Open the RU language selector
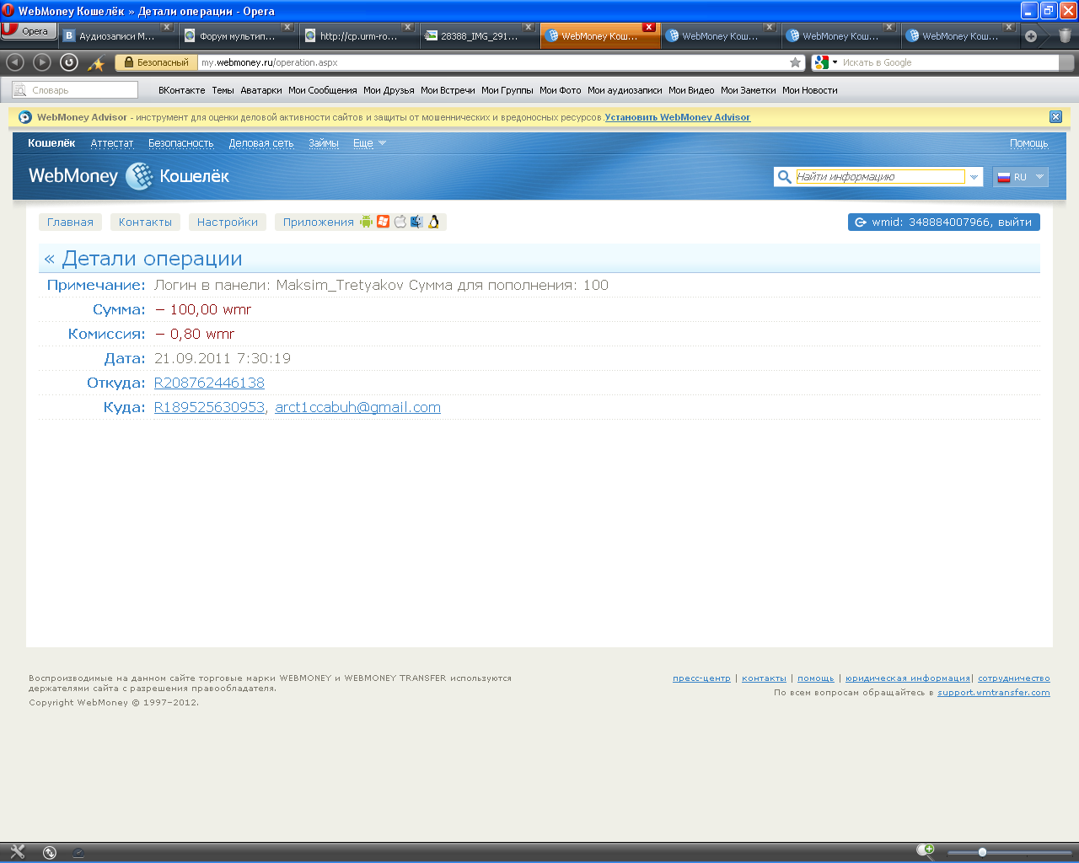The height and width of the screenshot is (863, 1079). pos(1021,177)
